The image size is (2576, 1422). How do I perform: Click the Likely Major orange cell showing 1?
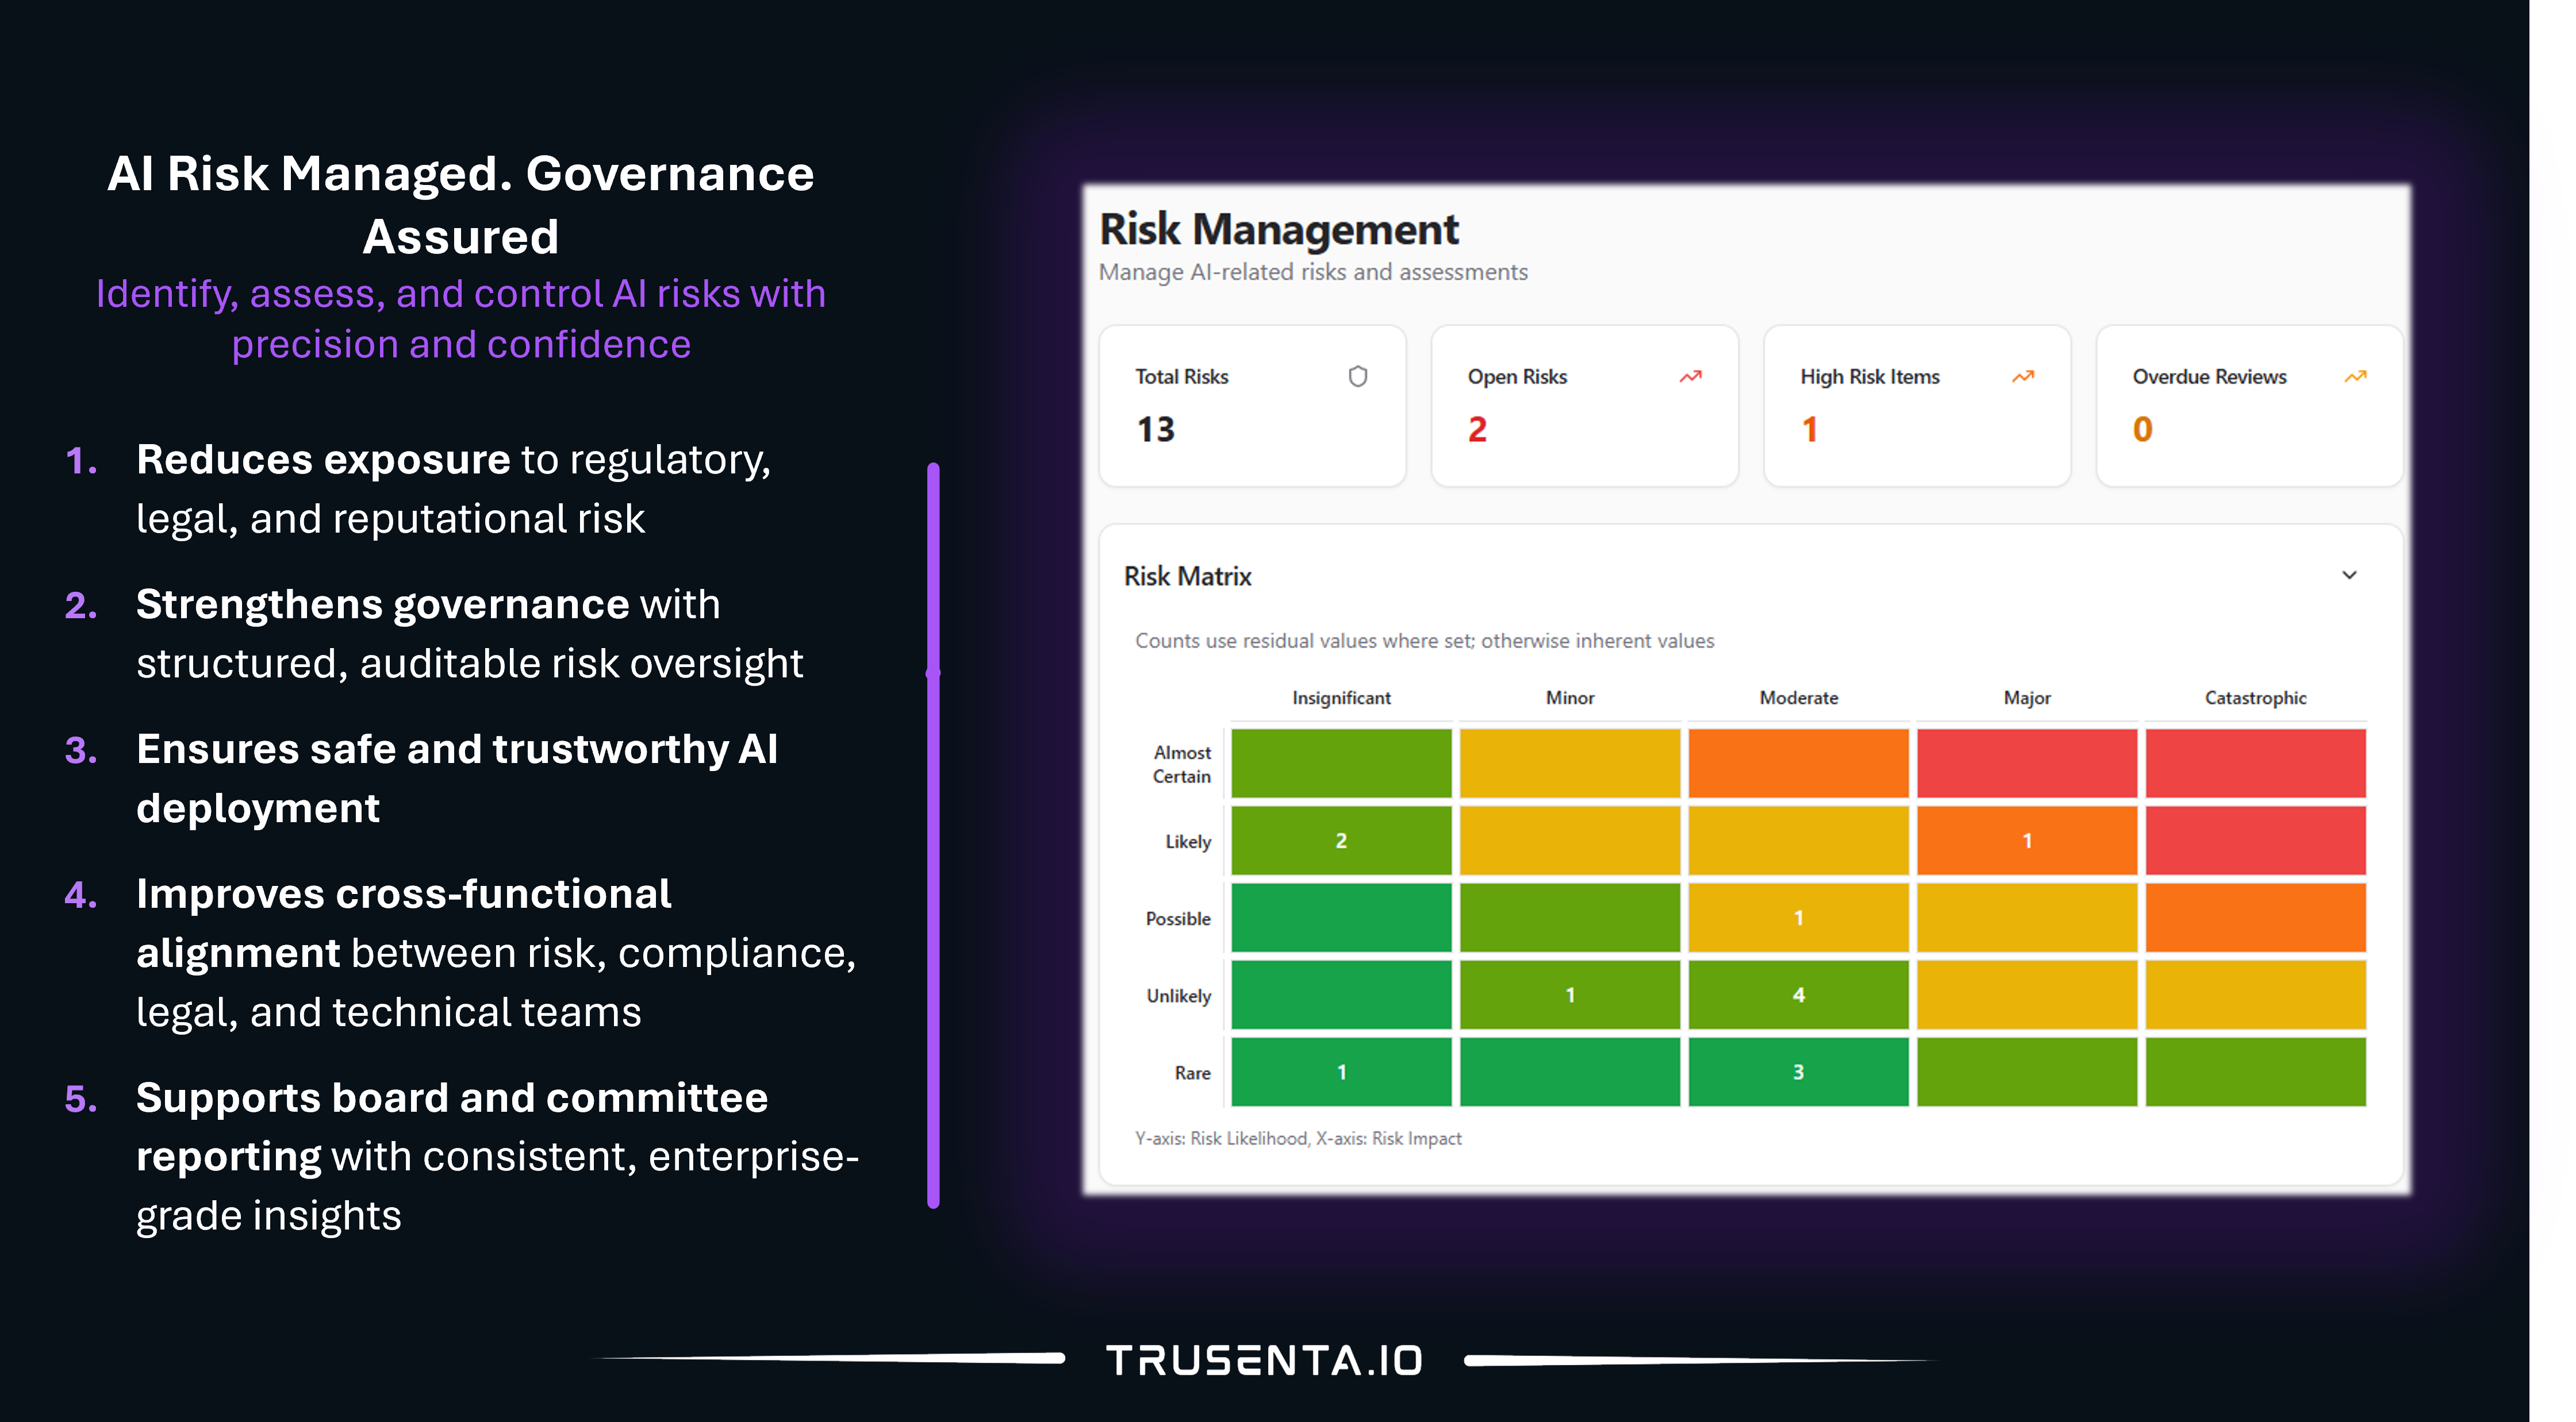[x=2026, y=839]
